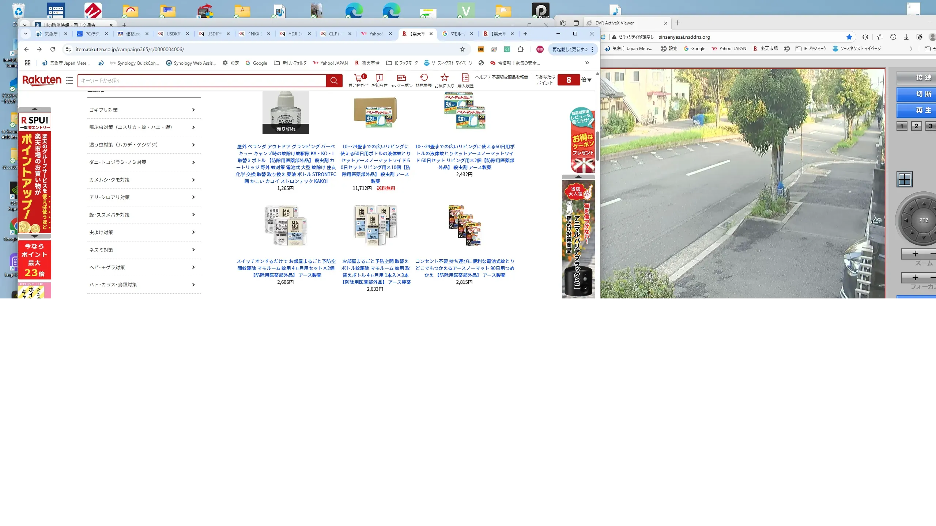Switch to the Yahoo! browser tab
This screenshot has width=936, height=526.
[x=375, y=34]
